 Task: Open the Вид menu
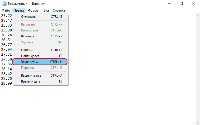pyautogui.click(x=46, y=10)
